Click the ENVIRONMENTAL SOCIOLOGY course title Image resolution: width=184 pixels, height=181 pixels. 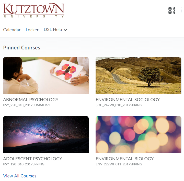(128, 100)
